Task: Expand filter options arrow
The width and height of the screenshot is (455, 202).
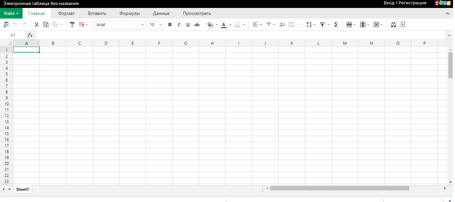Action: click(329, 25)
